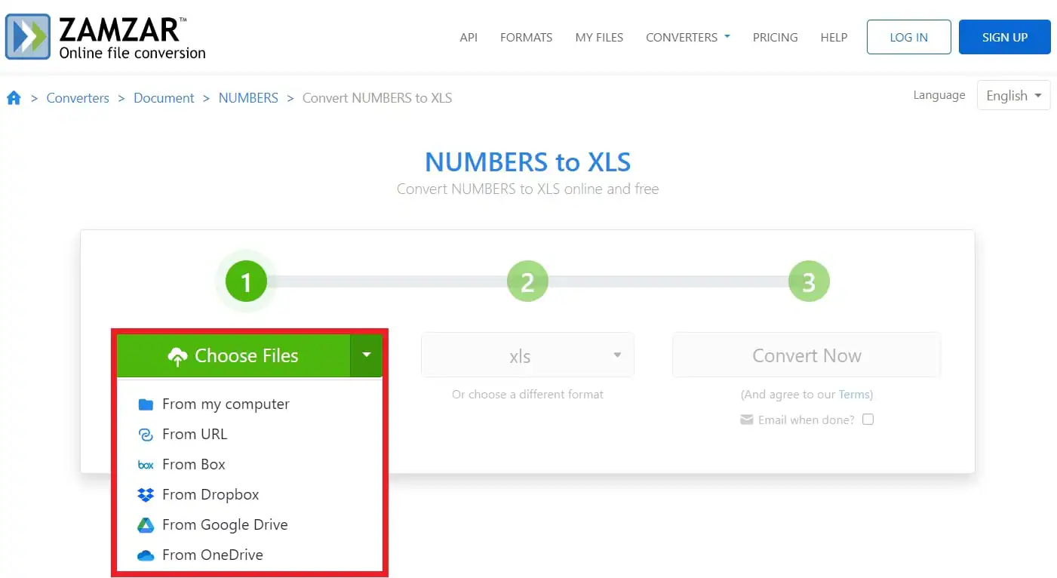The height and width of the screenshot is (578, 1057).
Task: Open the API menu item
Action: (x=469, y=37)
